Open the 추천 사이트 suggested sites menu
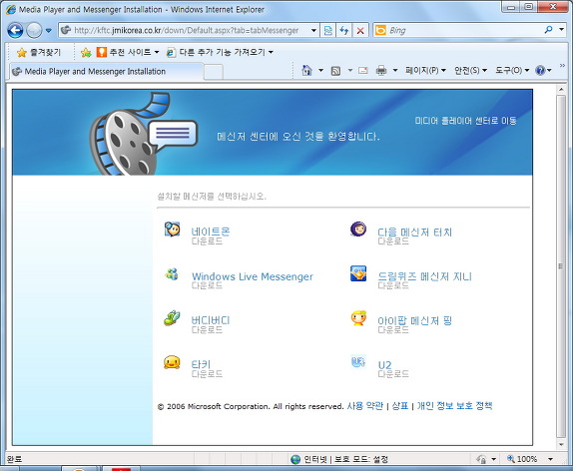 [128, 52]
